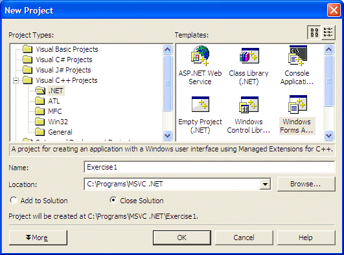Click the open .NET folder icon
The image size is (344, 255).
click(x=40, y=91)
